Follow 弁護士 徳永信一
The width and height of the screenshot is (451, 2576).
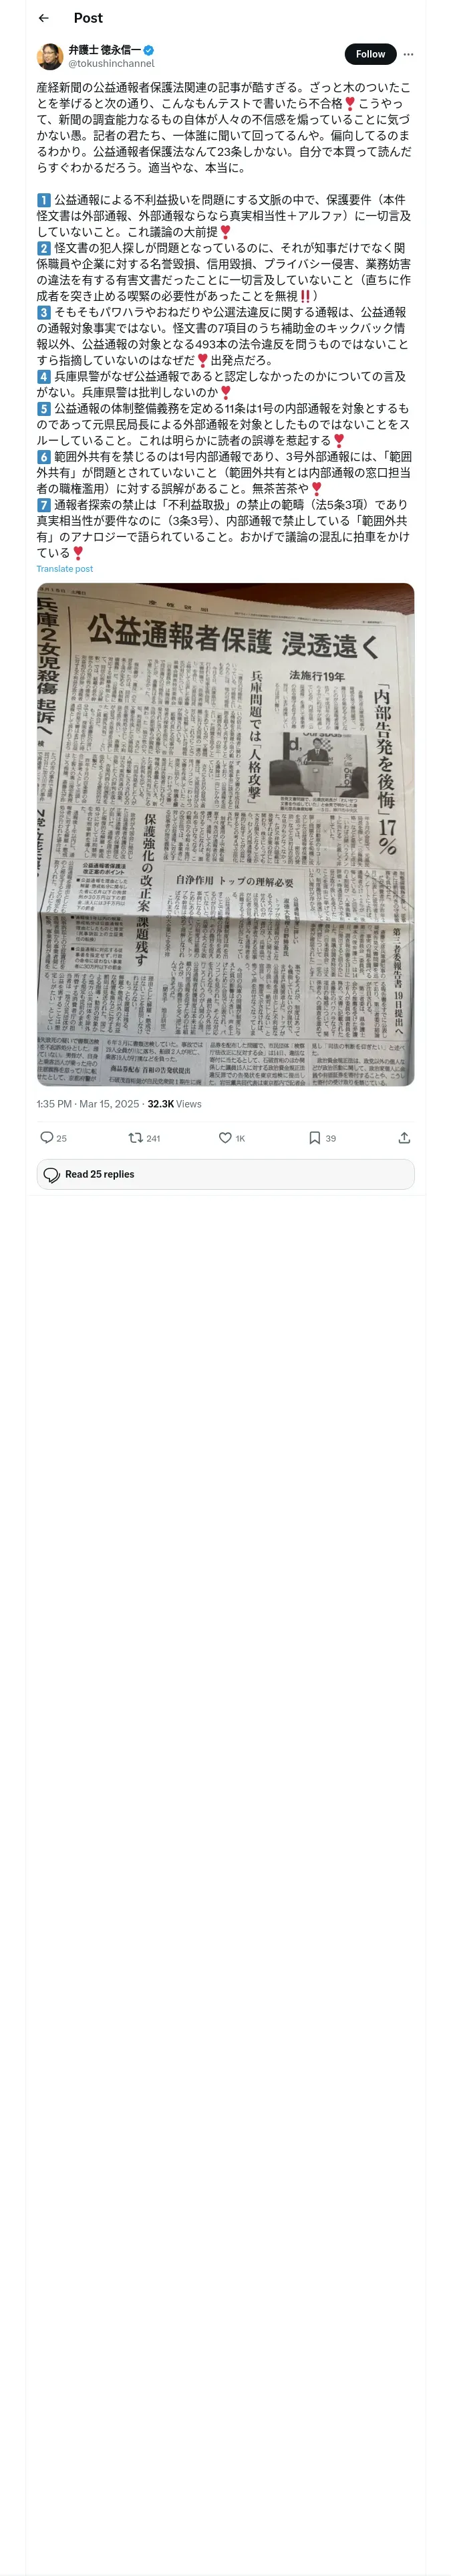370,54
